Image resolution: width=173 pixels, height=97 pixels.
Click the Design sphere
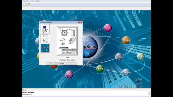(x=126, y=72)
